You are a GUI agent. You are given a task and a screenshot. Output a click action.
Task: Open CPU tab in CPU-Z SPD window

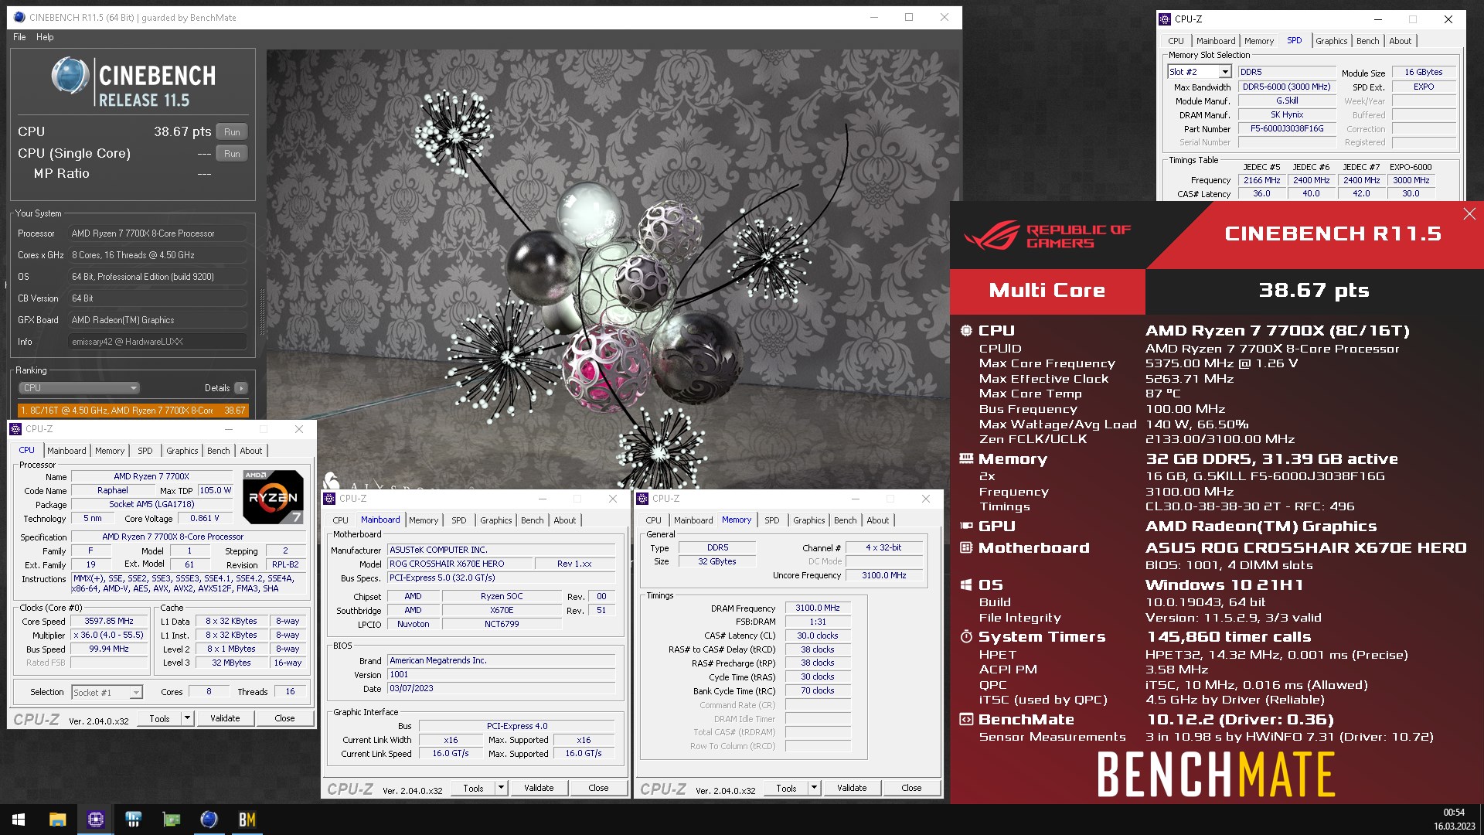(1176, 41)
